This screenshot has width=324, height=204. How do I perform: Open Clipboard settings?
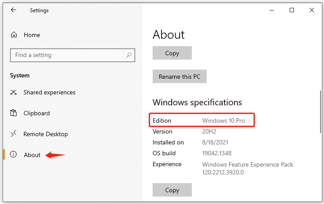click(x=37, y=113)
